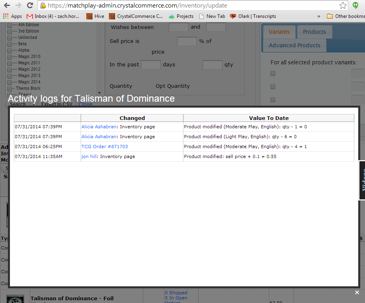Click the Changed column header
The width and height of the screenshot is (365, 303).
[x=132, y=118]
